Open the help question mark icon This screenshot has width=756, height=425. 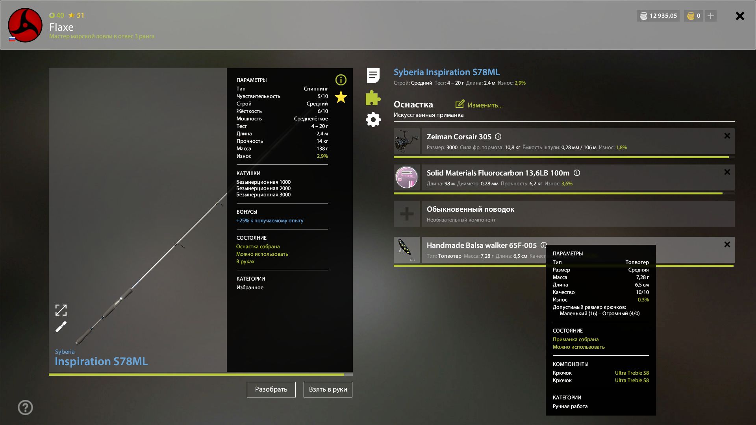25,407
